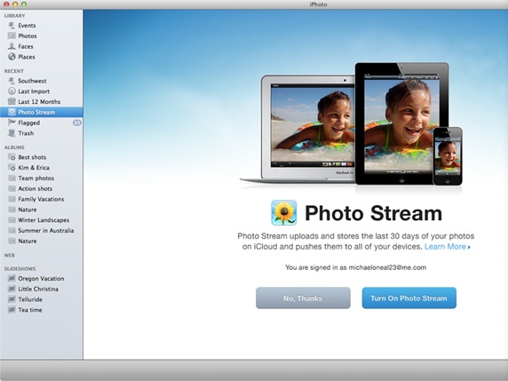This screenshot has height=381, width=508.
Task: Open the Oregon Vacation slideshow icon
Action: 12,278
